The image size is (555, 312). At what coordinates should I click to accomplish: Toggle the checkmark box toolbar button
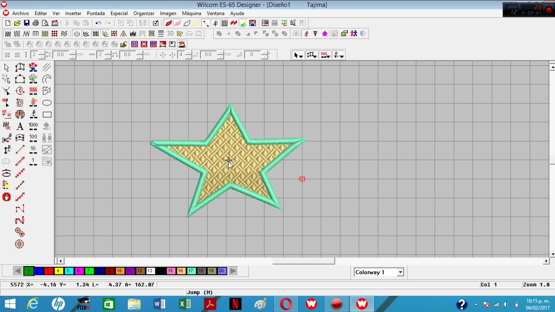point(156,23)
